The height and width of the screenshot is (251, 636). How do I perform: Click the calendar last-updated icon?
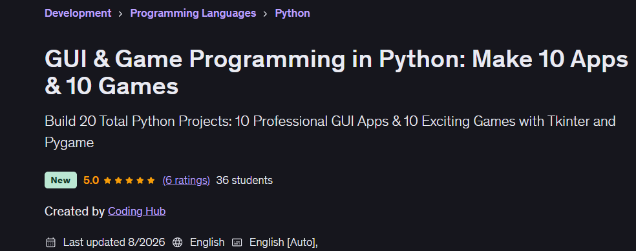pos(50,243)
